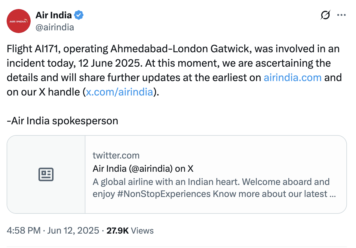This screenshot has height=248, width=356.
Task: Click the blue verified badge
Action: tap(79, 15)
